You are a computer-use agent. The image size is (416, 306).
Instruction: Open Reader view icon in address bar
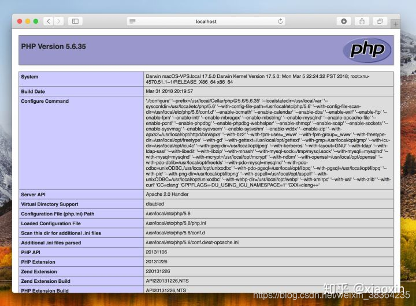(x=132, y=21)
